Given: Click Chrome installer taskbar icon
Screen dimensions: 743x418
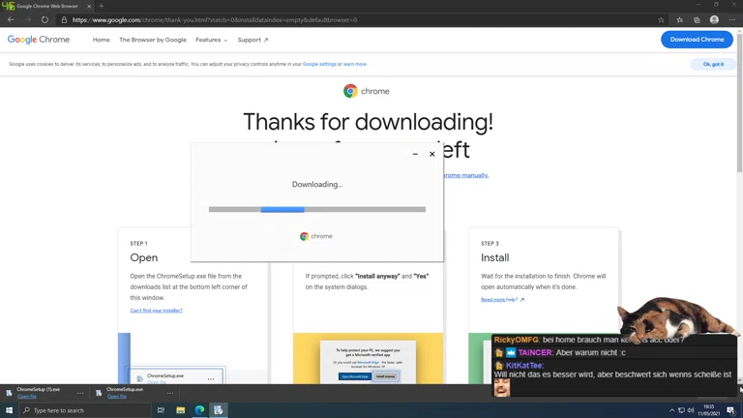Looking at the screenshot, I should pos(218,410).
